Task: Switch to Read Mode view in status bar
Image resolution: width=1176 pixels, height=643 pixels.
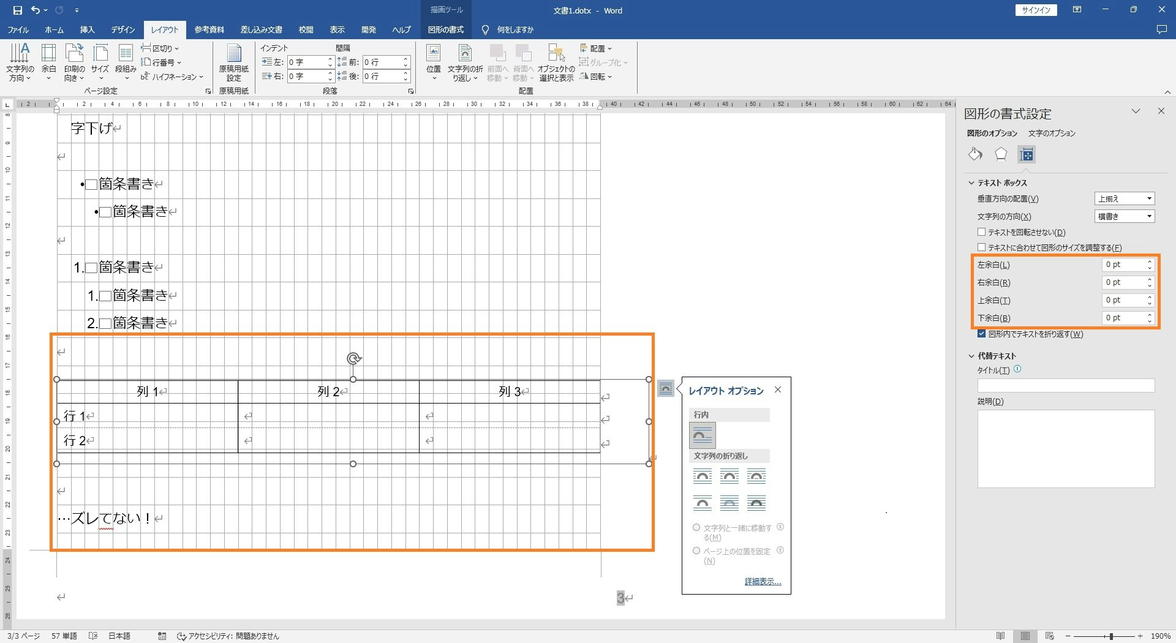Action: tap(1001, 636)
